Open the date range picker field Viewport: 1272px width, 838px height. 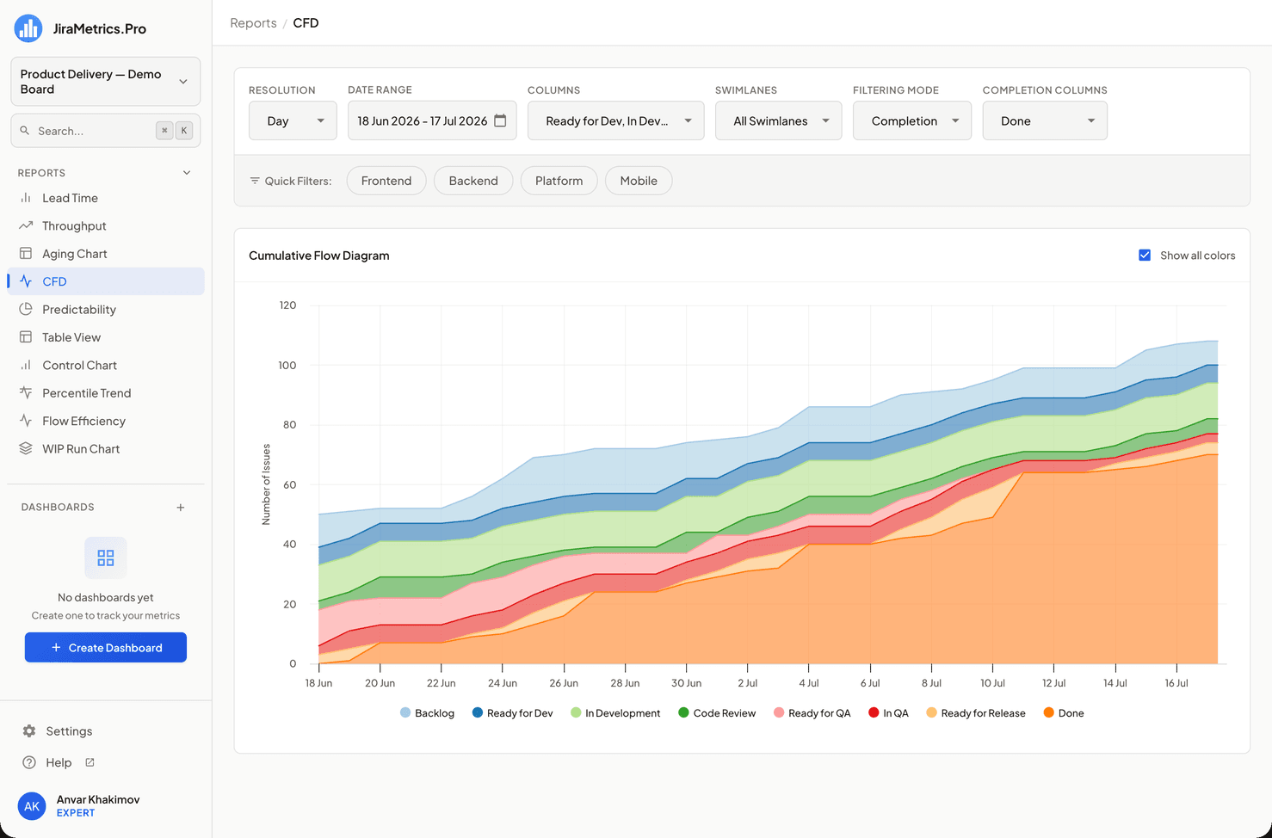[x=432, y=120]
